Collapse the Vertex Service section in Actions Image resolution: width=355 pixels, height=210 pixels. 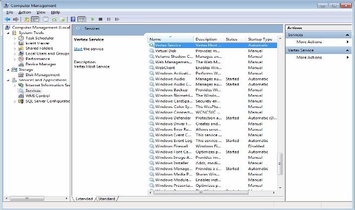[347, 50]
